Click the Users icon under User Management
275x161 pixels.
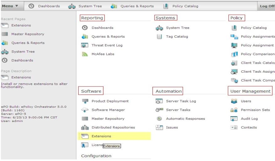[234, 101]
